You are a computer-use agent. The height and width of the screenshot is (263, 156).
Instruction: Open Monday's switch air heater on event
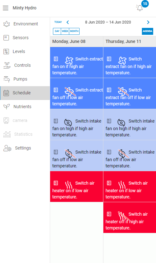click(76, 187)
